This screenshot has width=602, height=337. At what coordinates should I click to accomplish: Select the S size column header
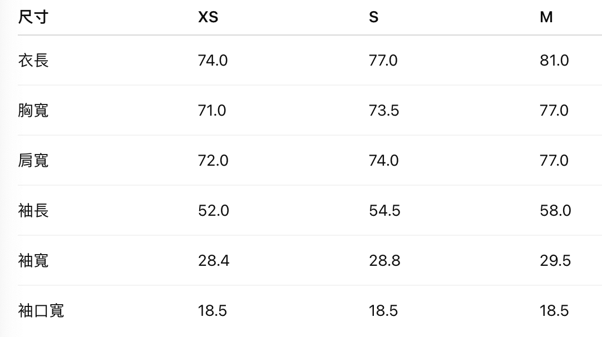(373, 17)
